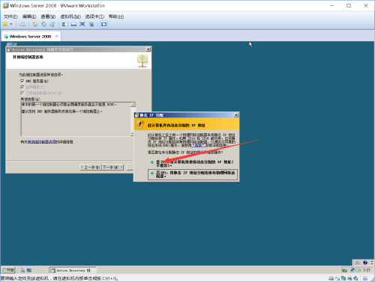Image resolution: width=375 pixels, height=282 pixels.
Task: Click the down arrow of other-info scrollbar
Action: pos(132,135)
